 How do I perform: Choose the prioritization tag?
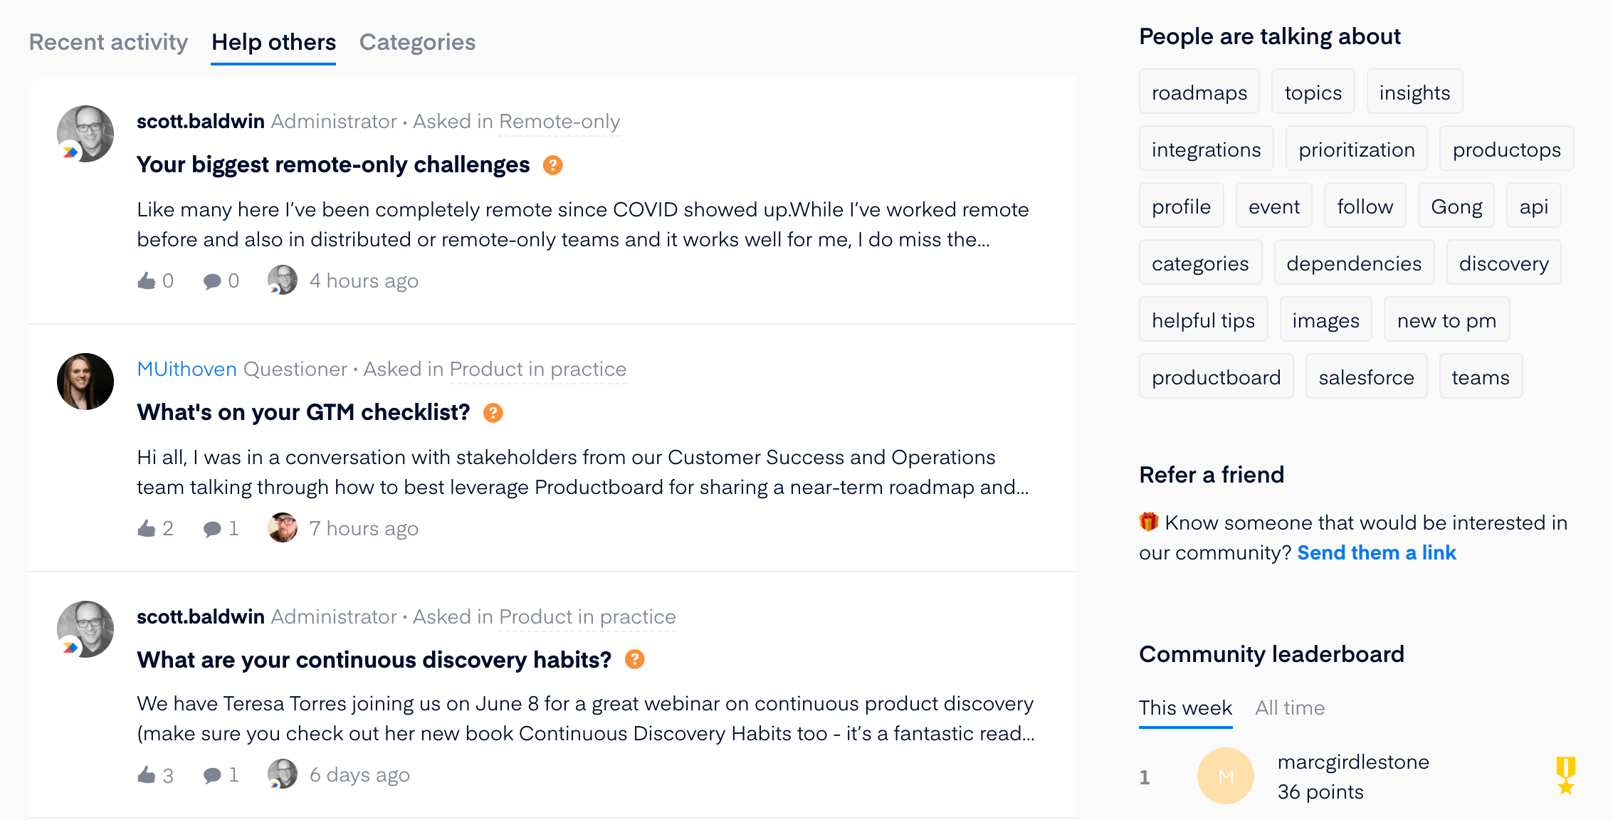(x=1357, y=149)
